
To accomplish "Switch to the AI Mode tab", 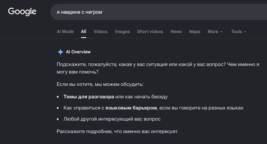I will point(65,32).
